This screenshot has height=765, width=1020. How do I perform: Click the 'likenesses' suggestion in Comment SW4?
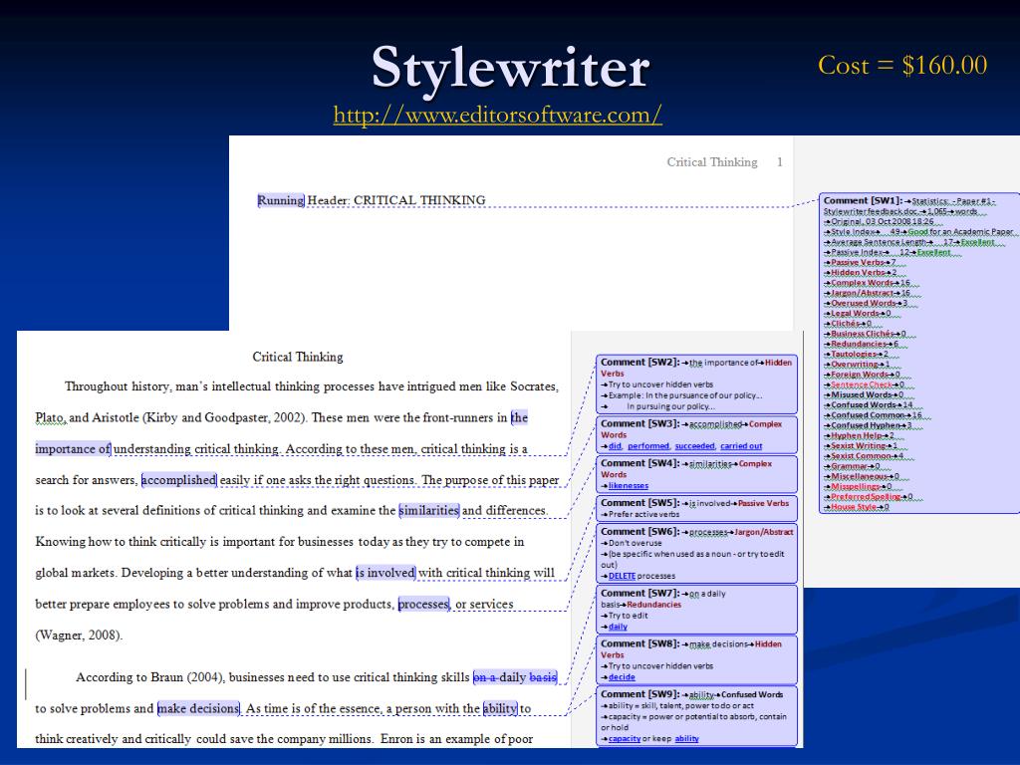click(x=629, y=486)
